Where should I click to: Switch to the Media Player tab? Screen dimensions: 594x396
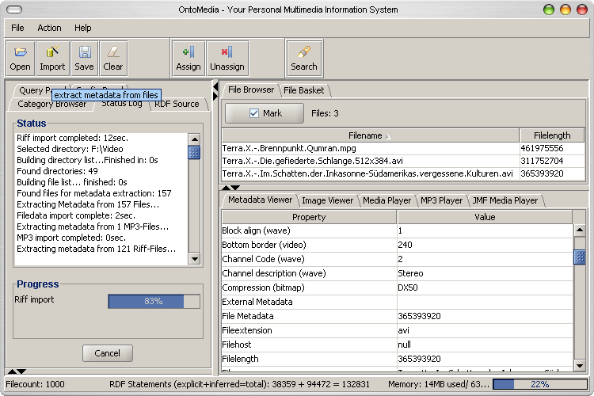click(x=386, y=200)
